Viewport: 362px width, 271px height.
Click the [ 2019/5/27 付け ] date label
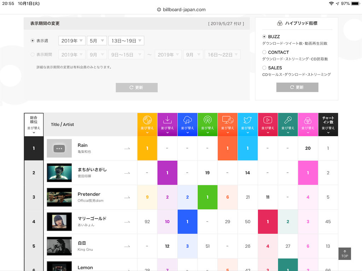[x=226, y=24]
